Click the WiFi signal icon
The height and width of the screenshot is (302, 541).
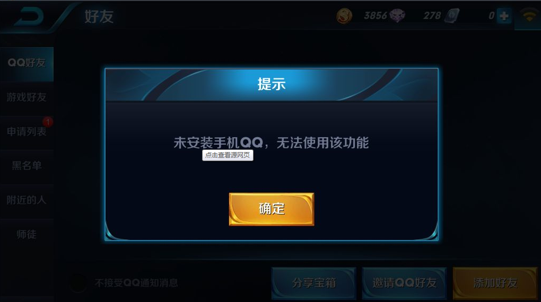pos(529,15)
